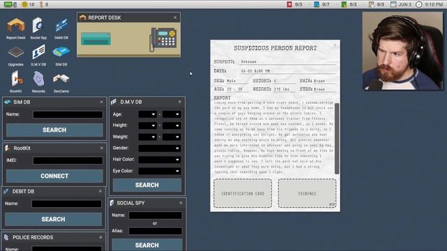This screenshot has width=447, height=251.
Task: Click the 0/3 reports icon in top bar
Action: 371,4
